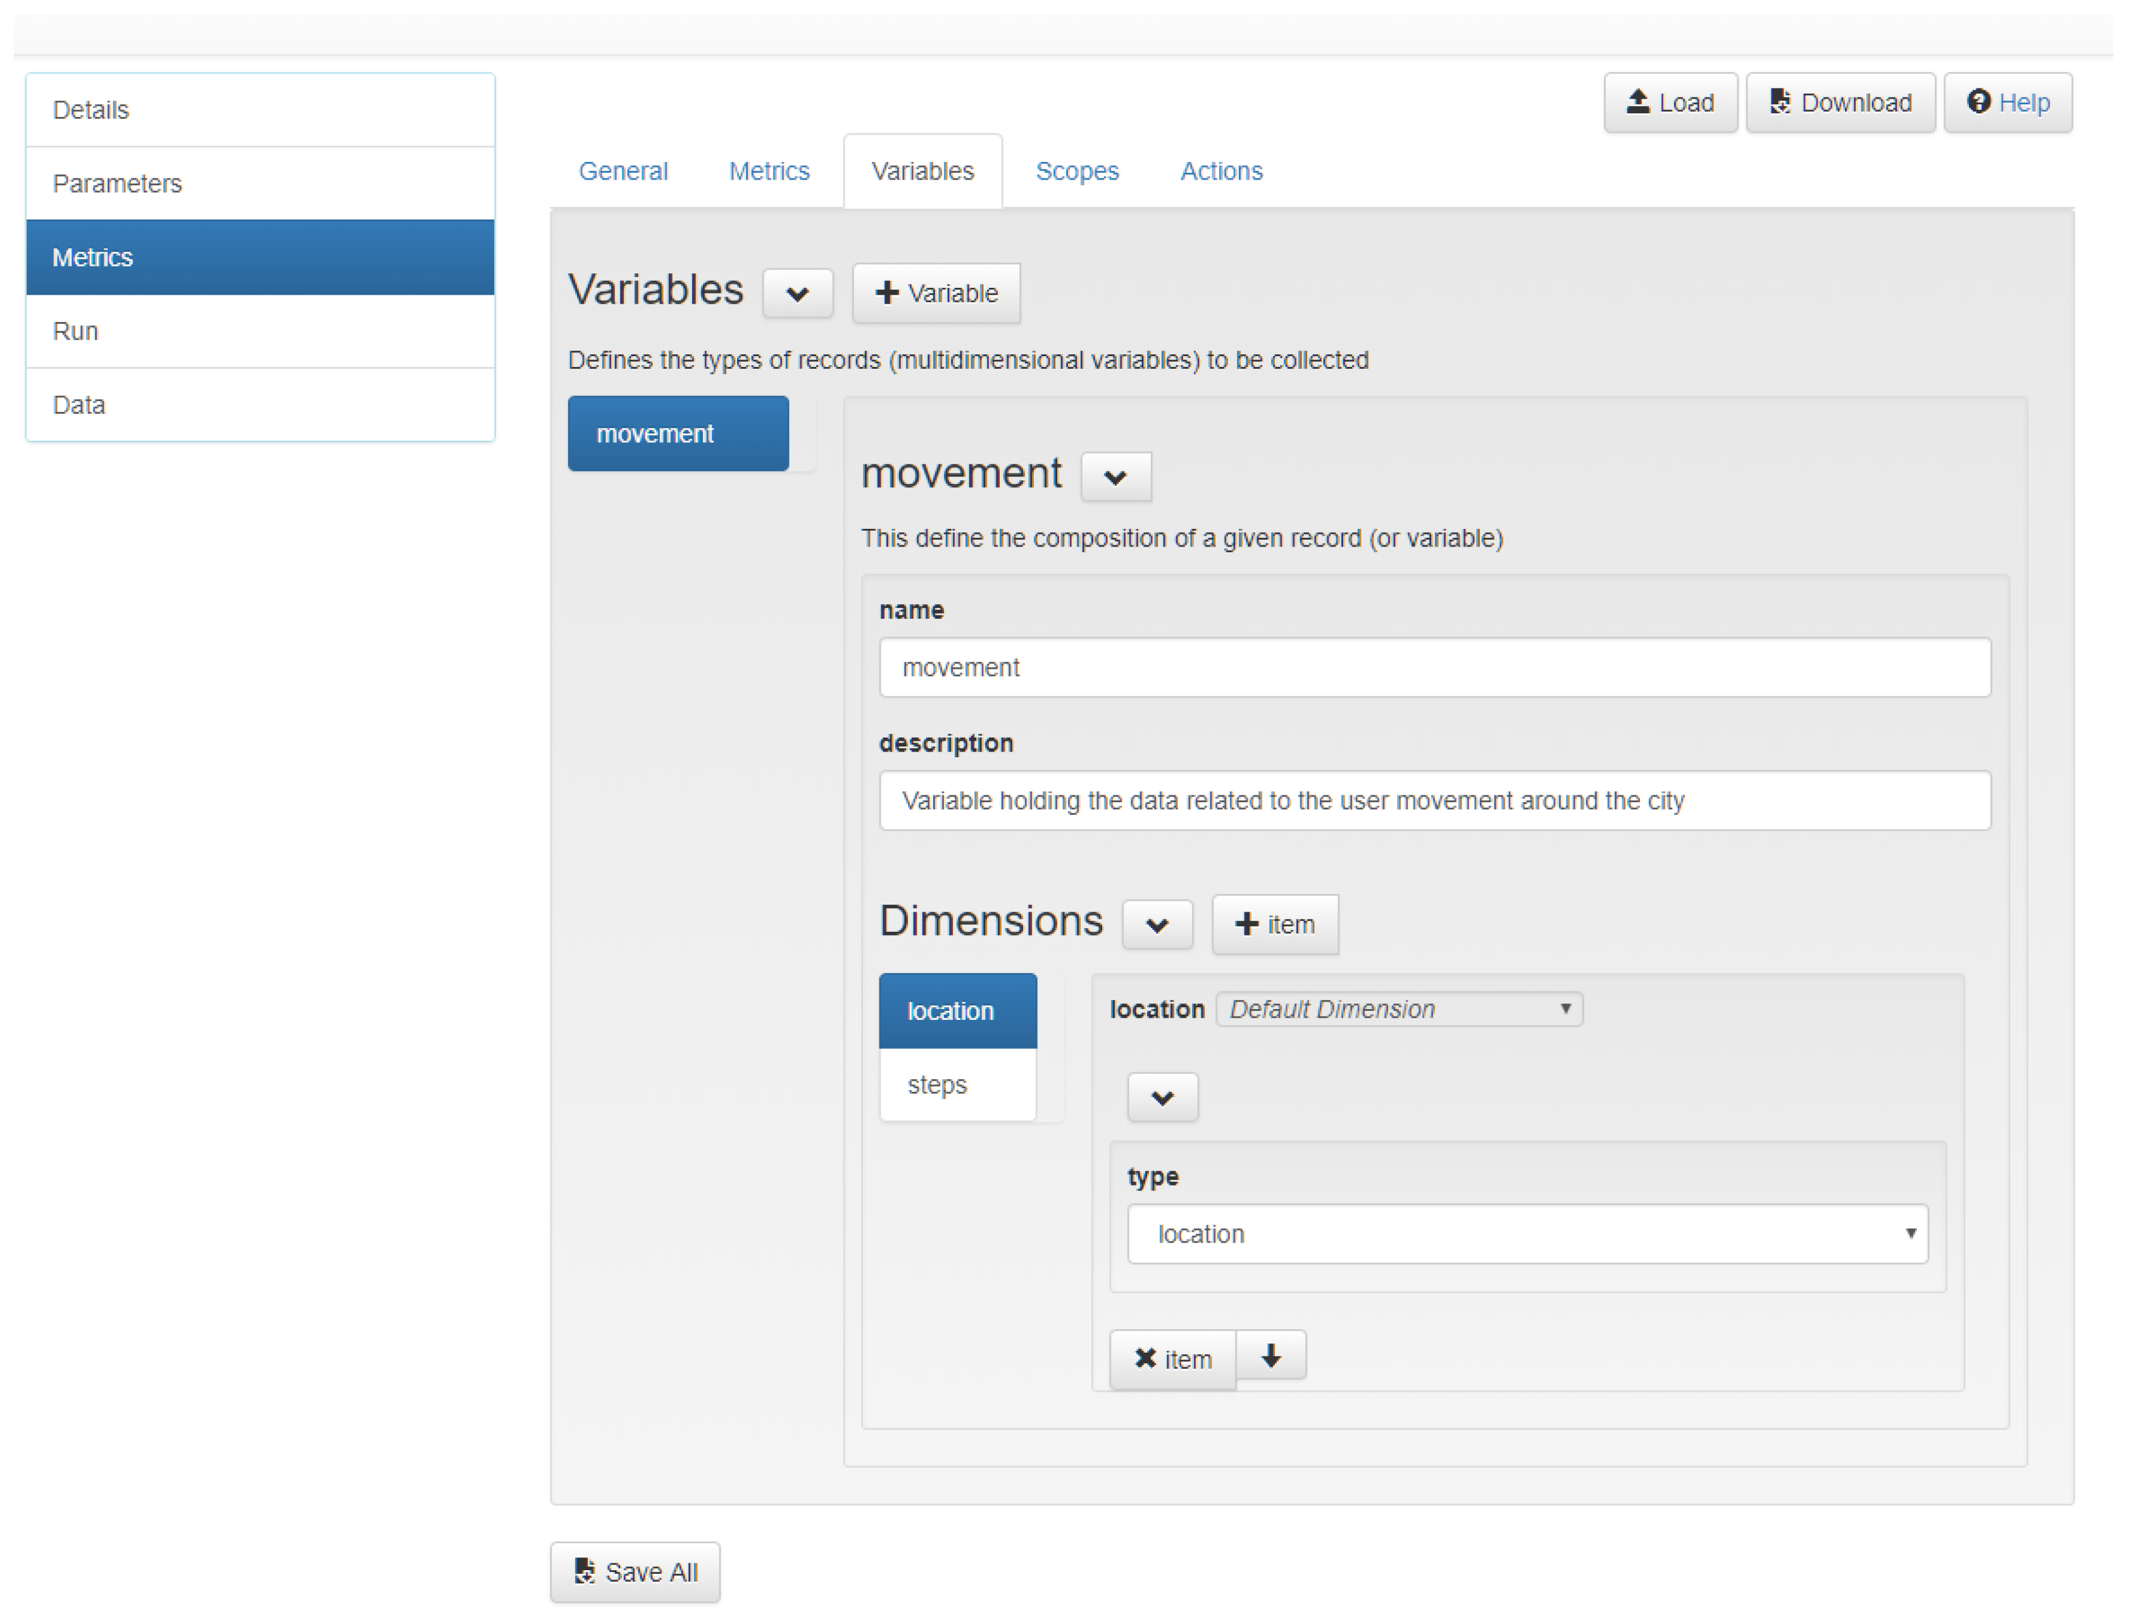The height and width of the screenshot is (1617, 2129).
Task: Select the location dimension
Action: [958, 1011]
